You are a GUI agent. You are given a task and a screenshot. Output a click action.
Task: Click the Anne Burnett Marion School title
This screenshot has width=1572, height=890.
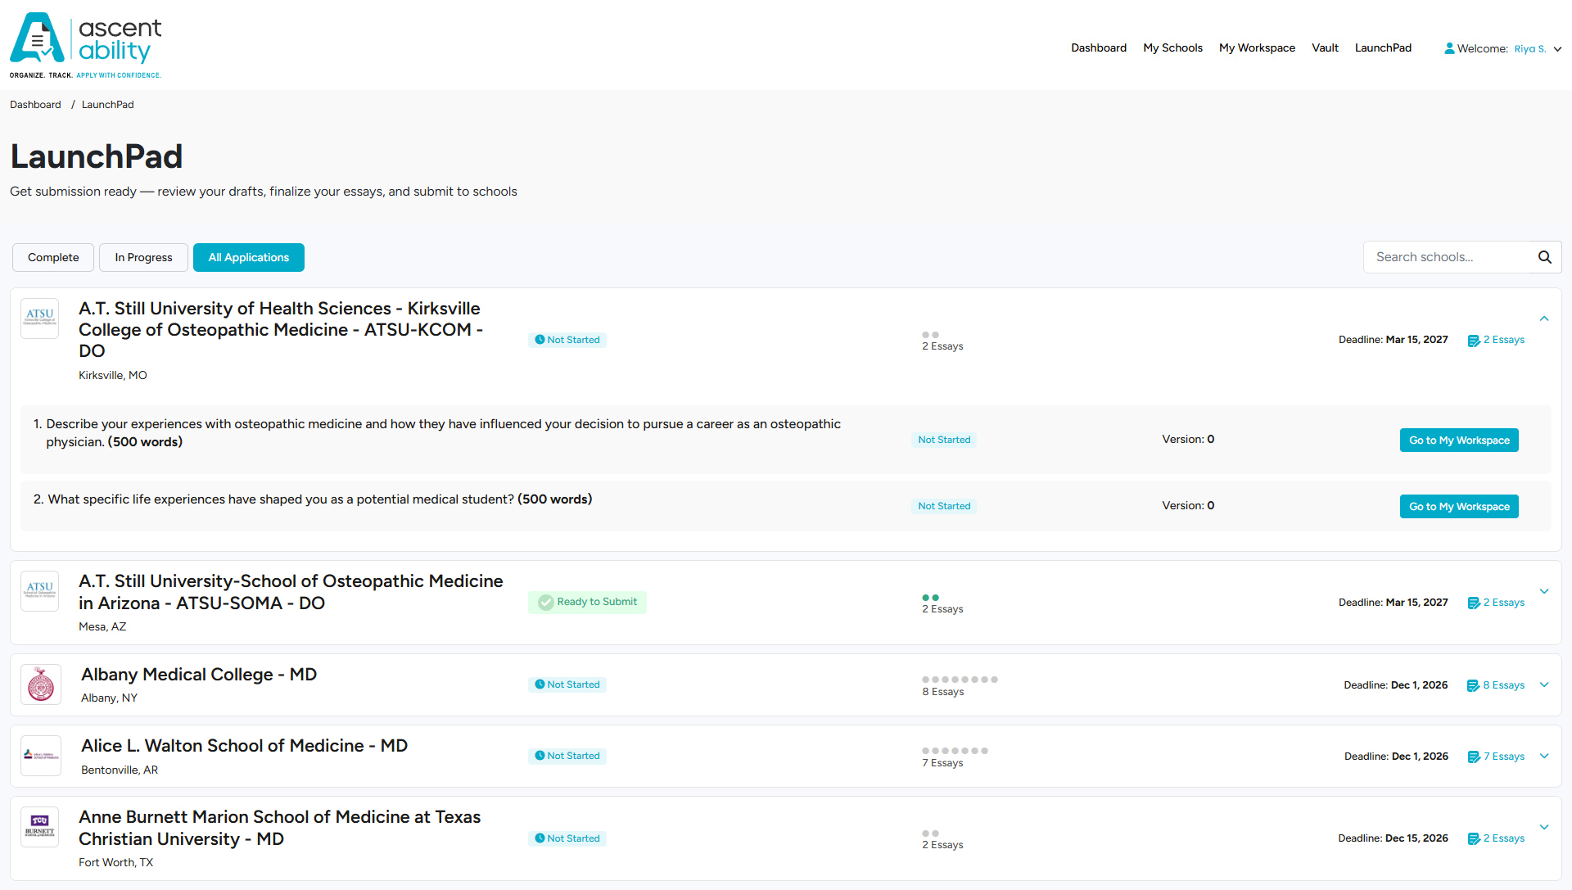[x=279, y=828]
